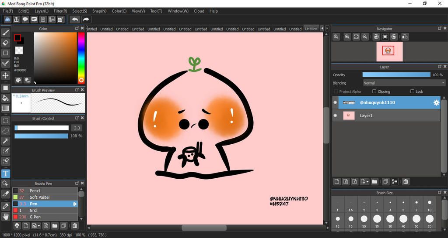Select the Soft Pastel brush
448x238 pixels.
tap(45, 197)
